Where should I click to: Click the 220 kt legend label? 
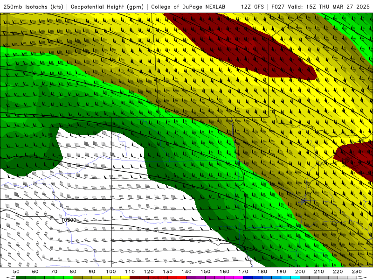pos(338,272)
